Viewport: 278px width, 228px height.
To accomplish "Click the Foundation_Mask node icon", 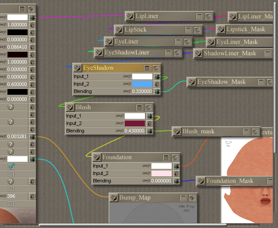I will (201, 181).
